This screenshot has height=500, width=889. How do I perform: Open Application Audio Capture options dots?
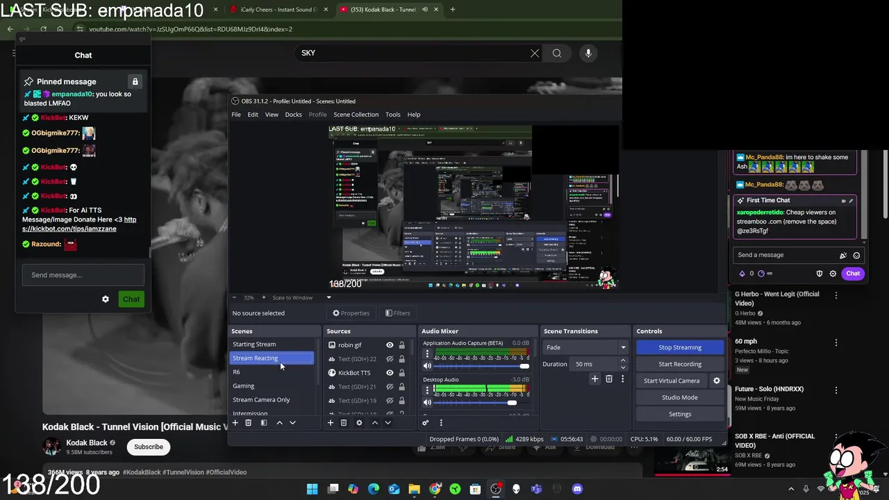[427, 354]
